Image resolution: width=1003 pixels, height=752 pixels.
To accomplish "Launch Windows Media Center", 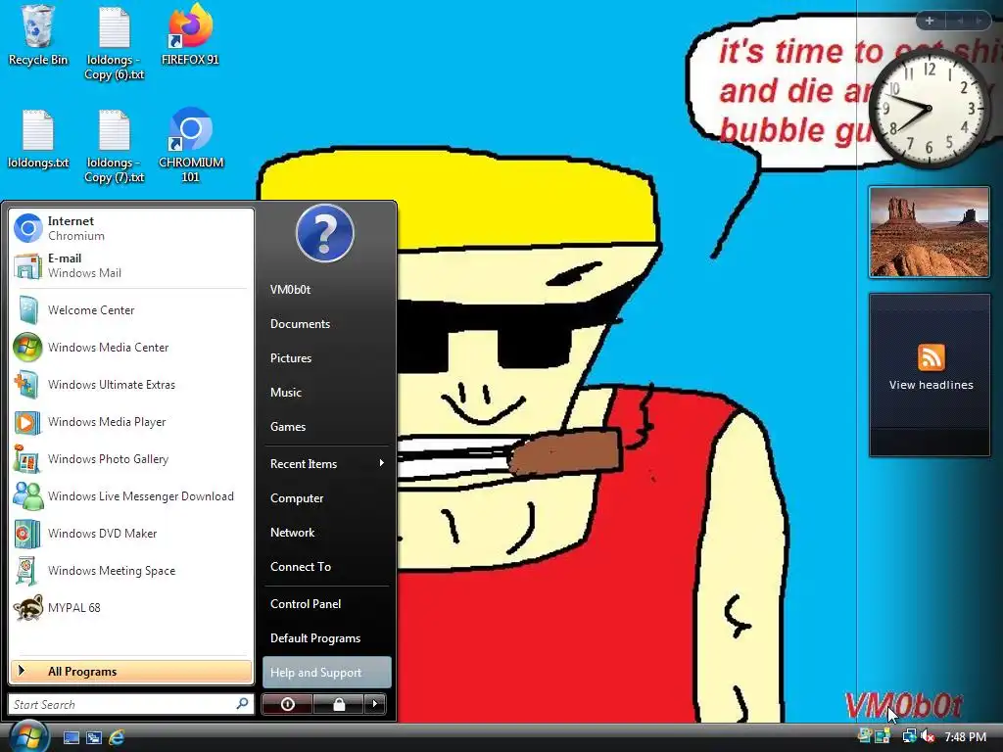I will 131,348.
